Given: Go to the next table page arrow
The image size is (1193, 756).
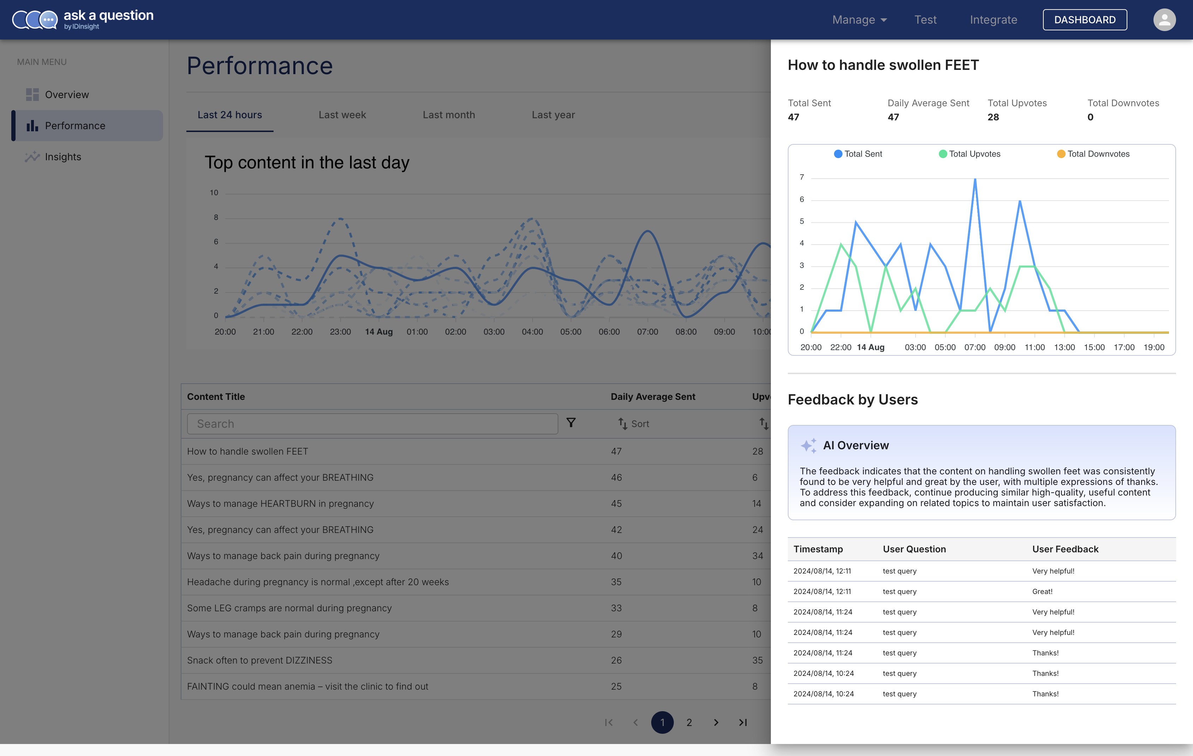Looking at the screenshot, I should [716, 722].
